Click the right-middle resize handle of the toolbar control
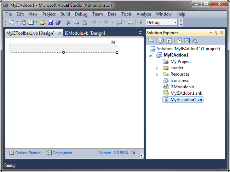230x172 pixels. [117, 48]
